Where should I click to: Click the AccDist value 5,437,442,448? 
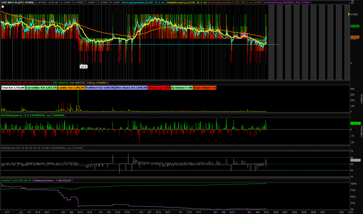19,180
